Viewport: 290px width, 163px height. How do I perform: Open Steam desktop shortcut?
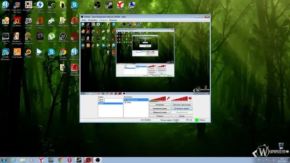pos(109,6)
